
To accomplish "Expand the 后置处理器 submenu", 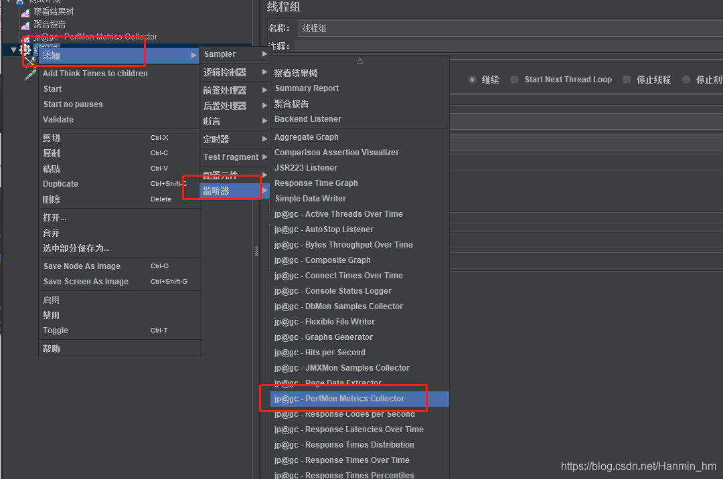I will pyautogui.click(x=234, y=106).
